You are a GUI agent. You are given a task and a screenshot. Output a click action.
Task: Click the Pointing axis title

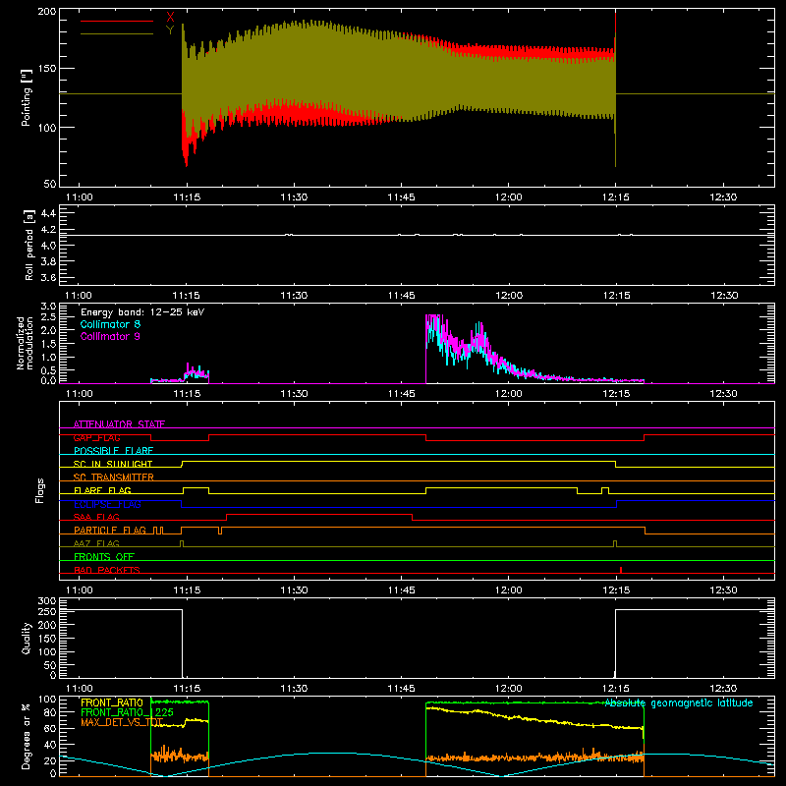point(27,97)
